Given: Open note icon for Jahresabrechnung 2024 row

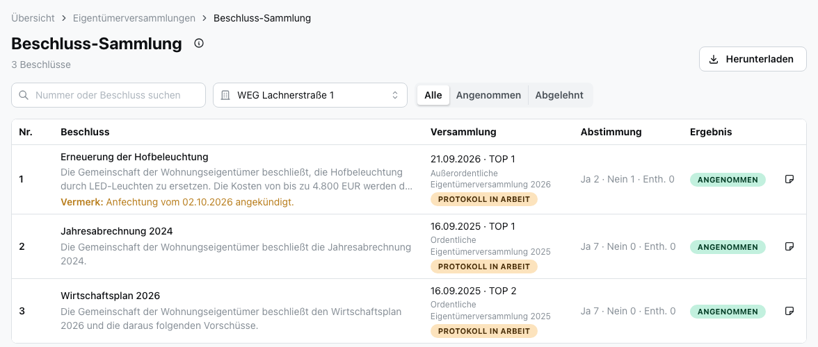Looking at the screenshot, I should coord(790,246).
